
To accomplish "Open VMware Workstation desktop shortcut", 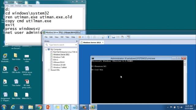I will tap(5, 58).
